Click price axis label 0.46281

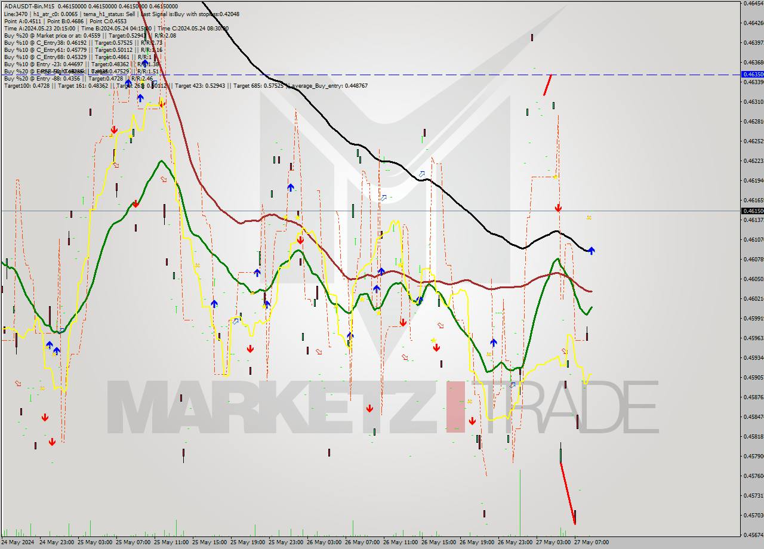[753, 121]
